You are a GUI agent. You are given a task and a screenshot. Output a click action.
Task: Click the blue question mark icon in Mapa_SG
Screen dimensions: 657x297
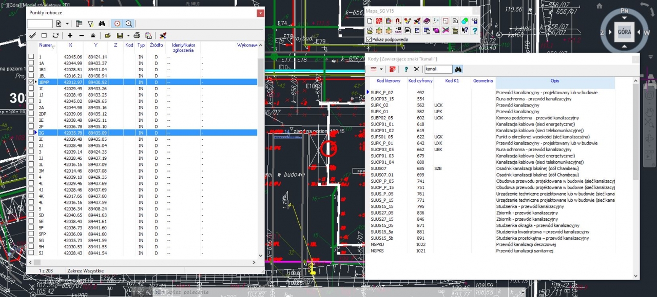pos(475,30)
